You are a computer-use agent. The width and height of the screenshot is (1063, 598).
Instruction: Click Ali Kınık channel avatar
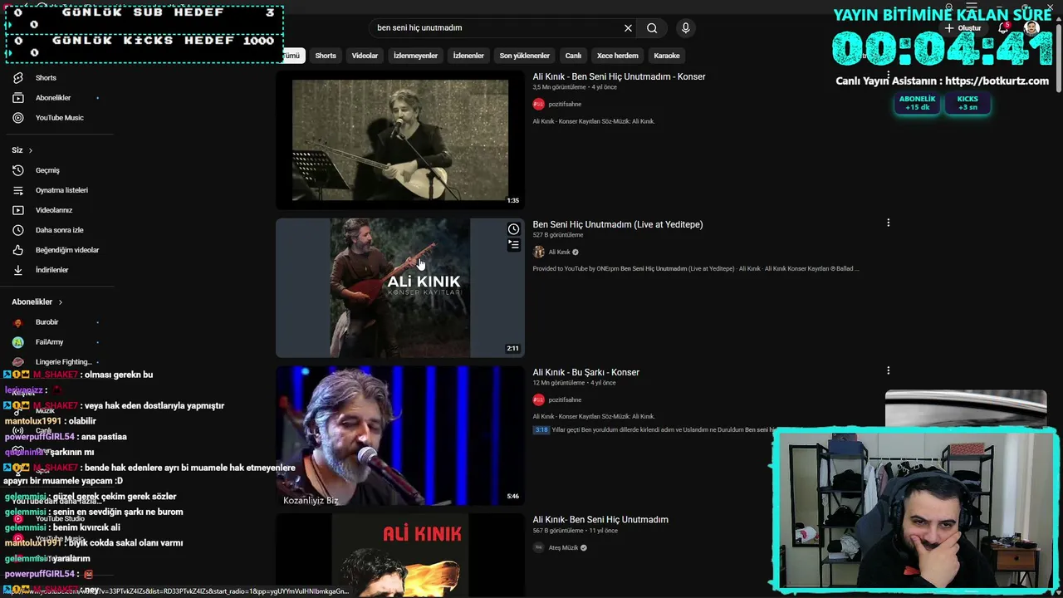(538, 252)
